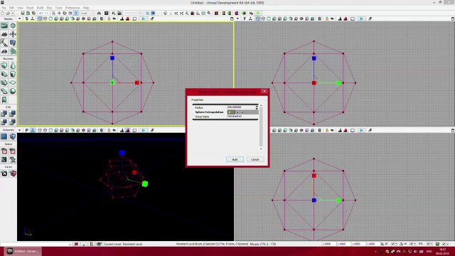Click Hide Selected in Select section
This screenshot has width=455, height=256.
click(13, 151)
